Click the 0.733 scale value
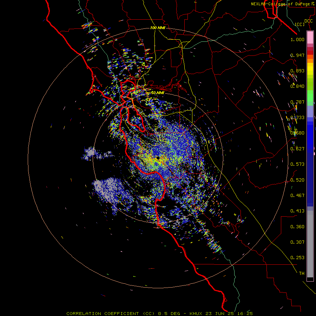 [x=297, y=118]
